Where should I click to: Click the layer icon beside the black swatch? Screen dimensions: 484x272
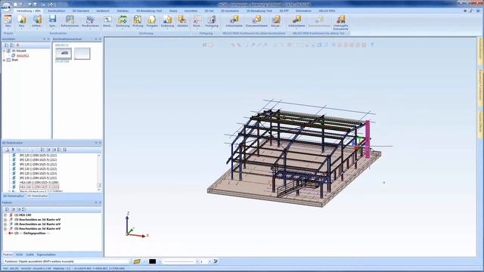[137, 261]
